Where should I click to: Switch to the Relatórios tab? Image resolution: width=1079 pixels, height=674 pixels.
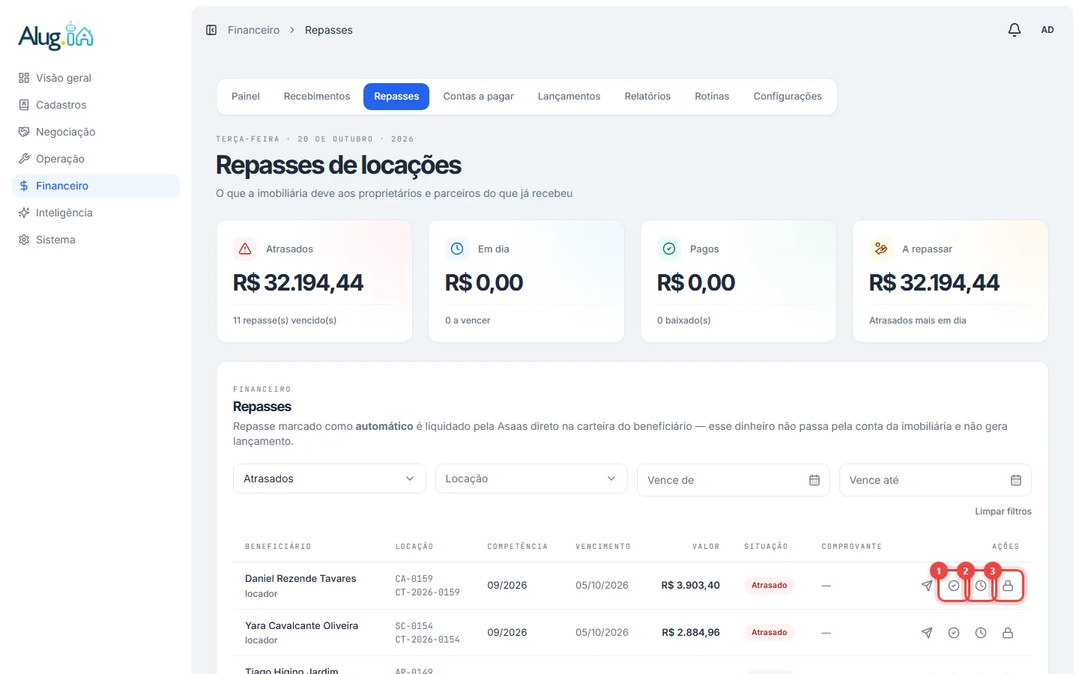pos(647,97)
